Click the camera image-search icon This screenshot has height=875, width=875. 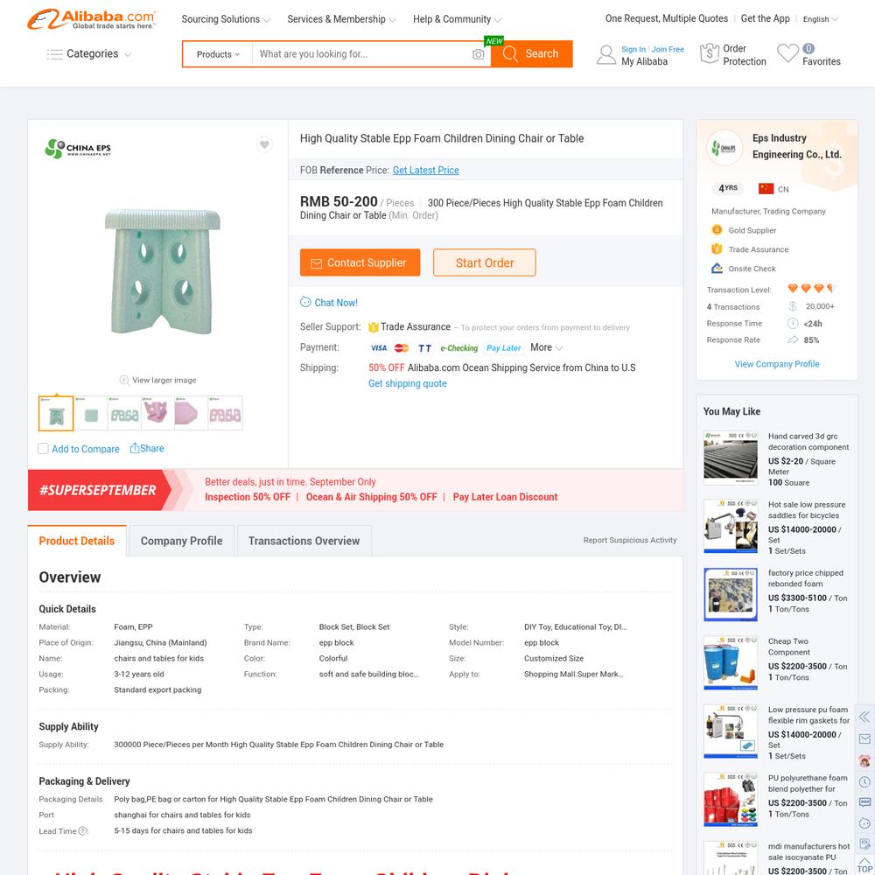pyautogui.click(x=479, y=54)
